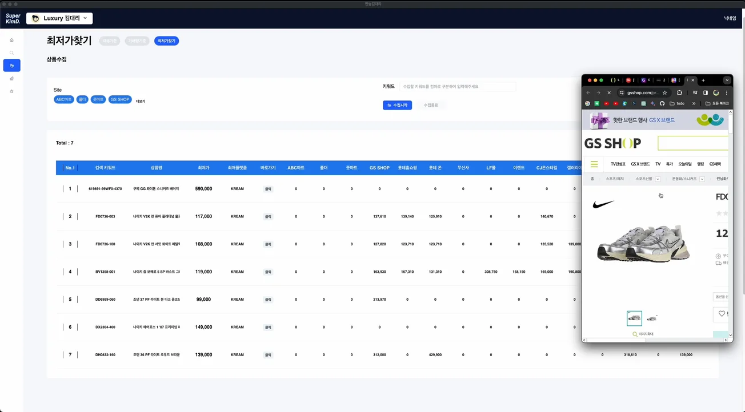Expand more sites with 더보기
745x412 pixels.
[x=141, y=101]
